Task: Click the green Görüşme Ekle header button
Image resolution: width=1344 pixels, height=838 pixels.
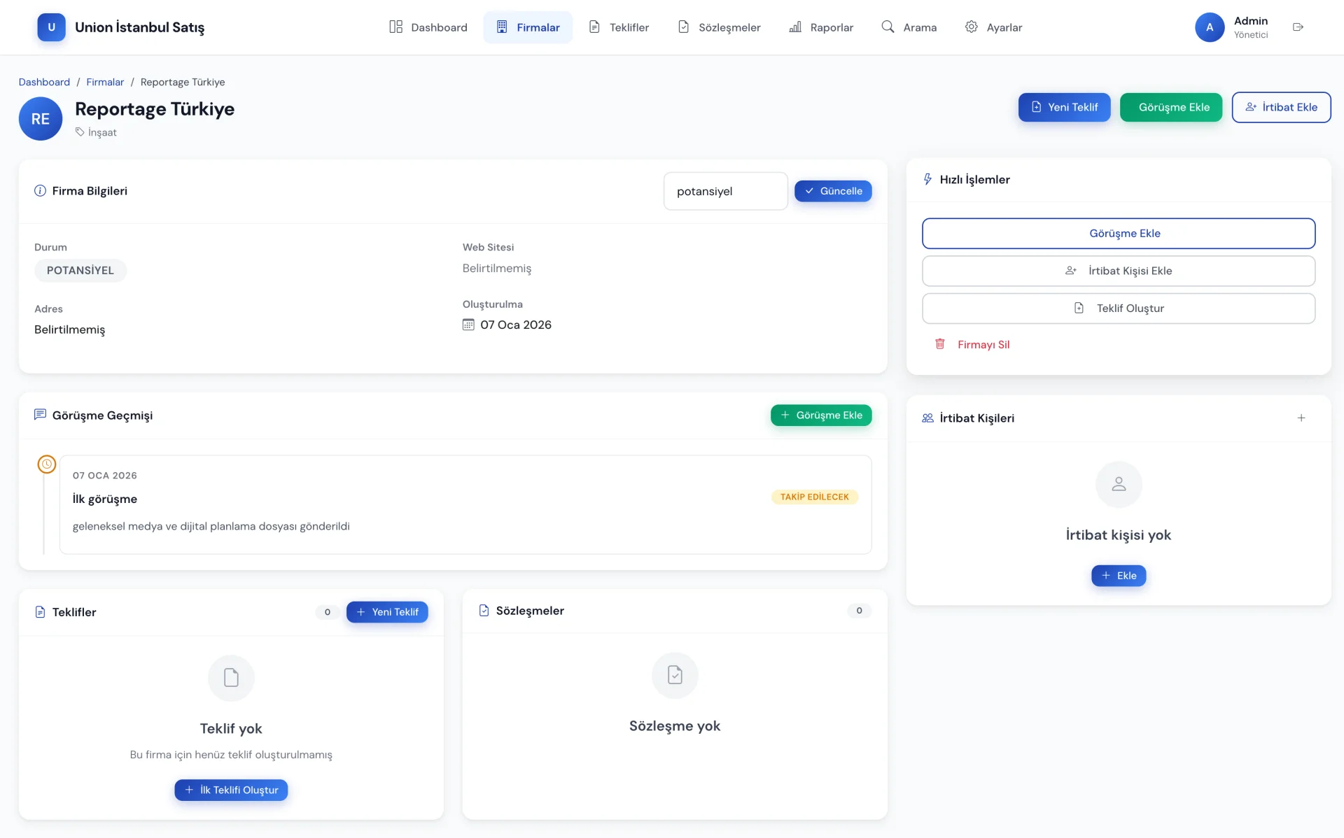Action: click(x=1170, y=107)
